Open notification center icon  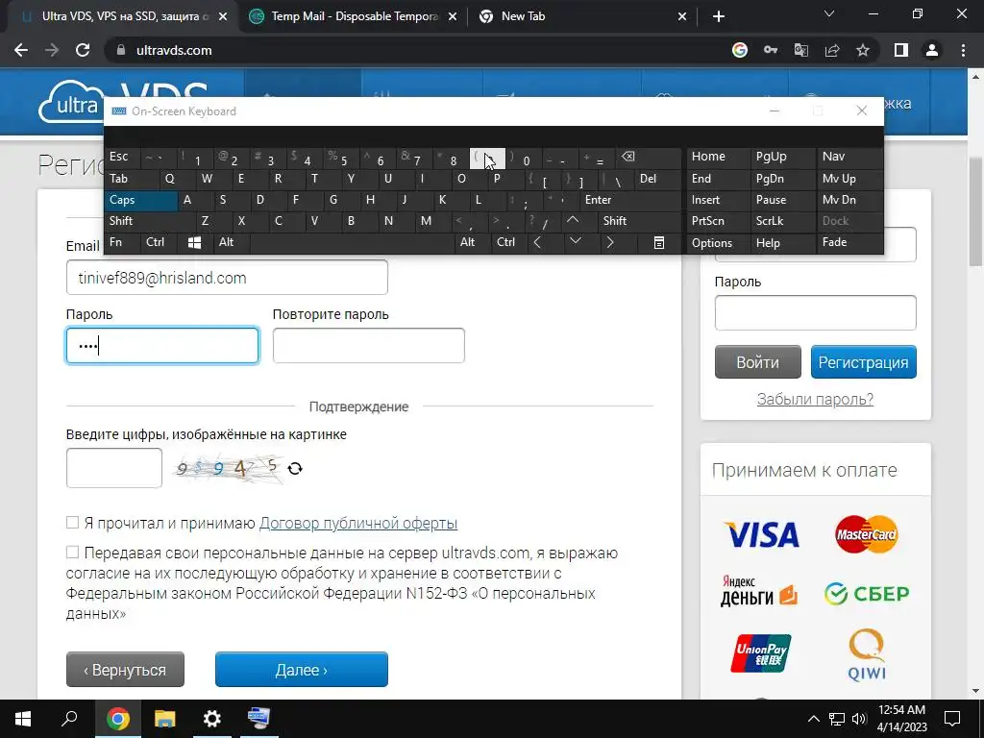(x=952, y=719)
